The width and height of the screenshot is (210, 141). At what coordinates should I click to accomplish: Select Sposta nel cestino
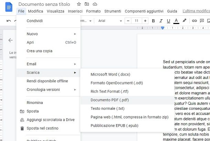(x=49, y=128)
